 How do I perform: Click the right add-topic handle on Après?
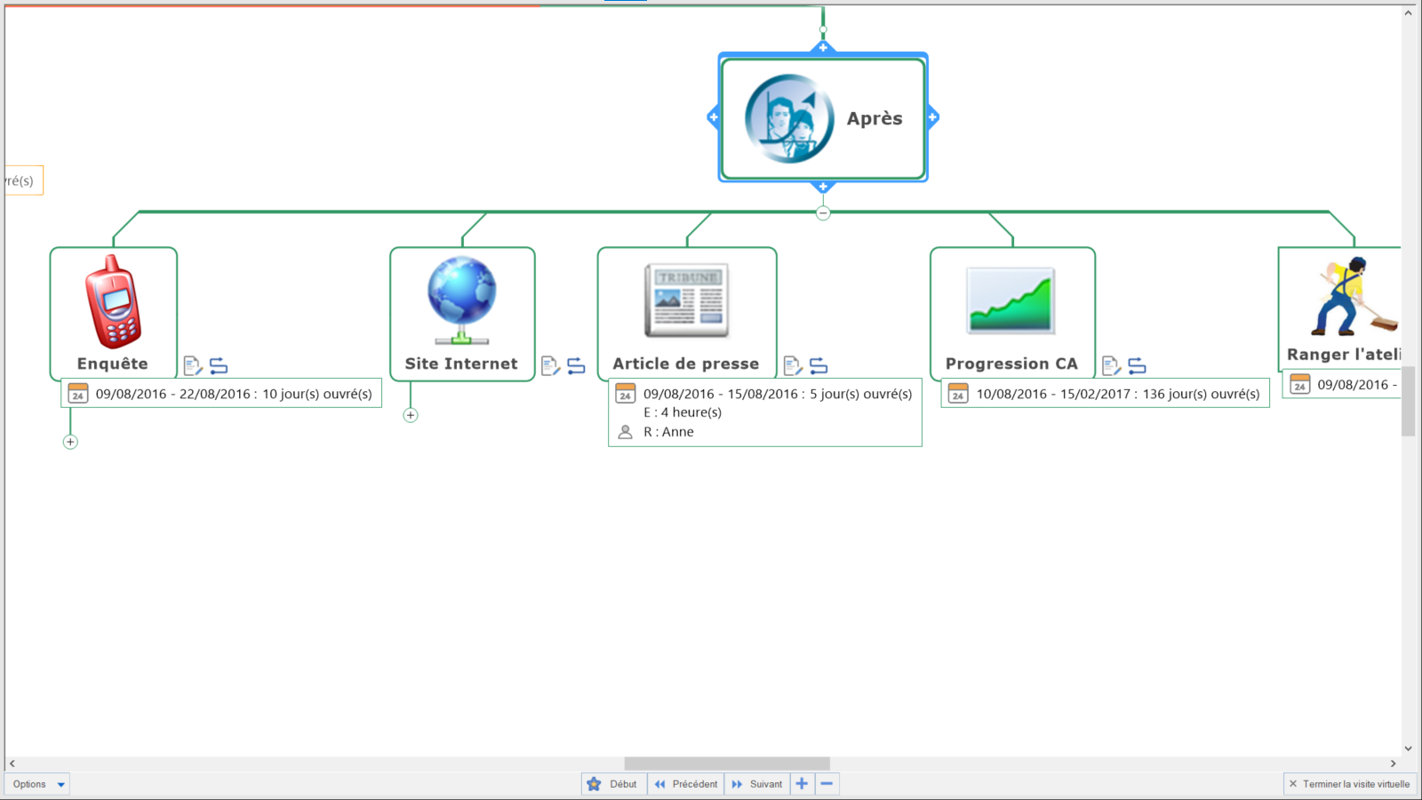(932, 117)
